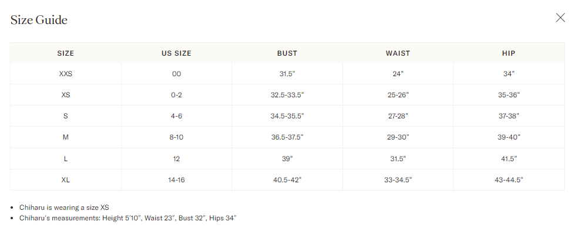Click the 33-34.5" waist measurement
The height and width of the screenshot is (245, 570).
(x=398, y=180)
